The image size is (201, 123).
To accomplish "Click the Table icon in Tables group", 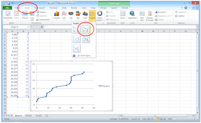I will pyautogui.click(x=16, y=15).
